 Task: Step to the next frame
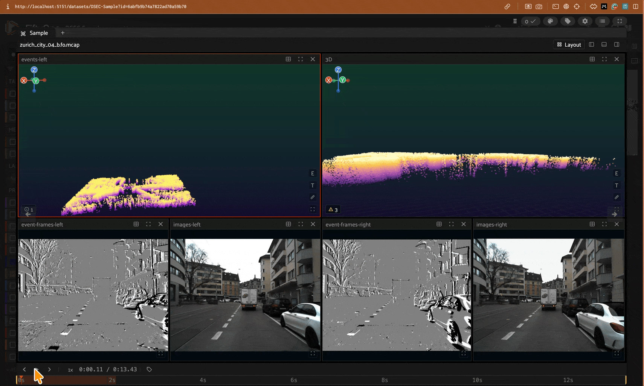point(49,369)
